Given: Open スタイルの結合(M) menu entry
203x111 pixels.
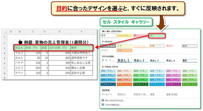Looking at the screenshot, I should coord(111,105).
